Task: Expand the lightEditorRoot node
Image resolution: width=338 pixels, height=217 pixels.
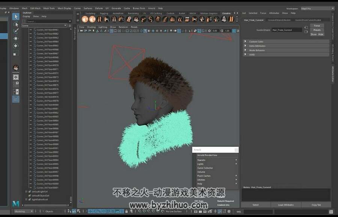Action: (26, 200)
